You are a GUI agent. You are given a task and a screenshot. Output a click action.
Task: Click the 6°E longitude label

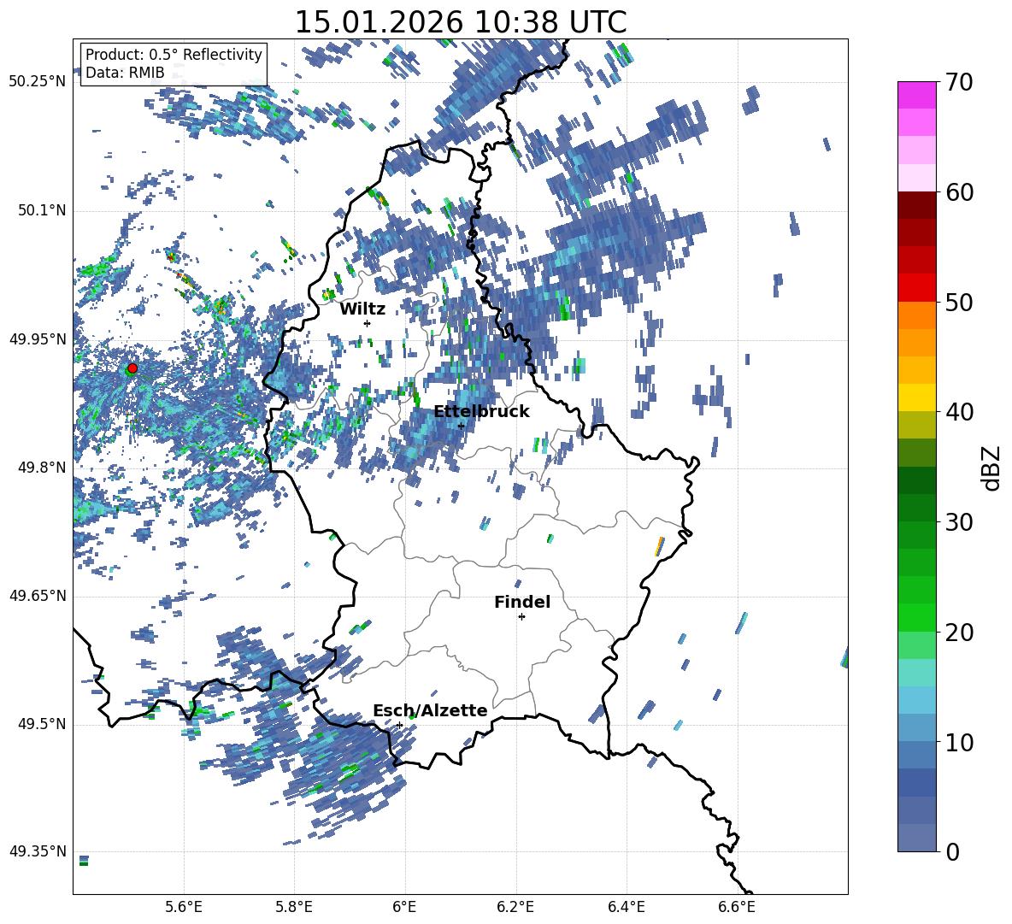(404, 907)
